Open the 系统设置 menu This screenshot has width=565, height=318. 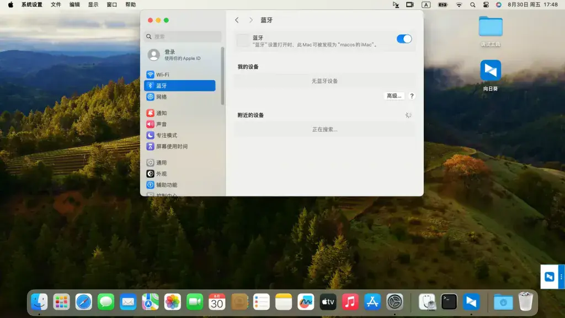tap(31, 4)
